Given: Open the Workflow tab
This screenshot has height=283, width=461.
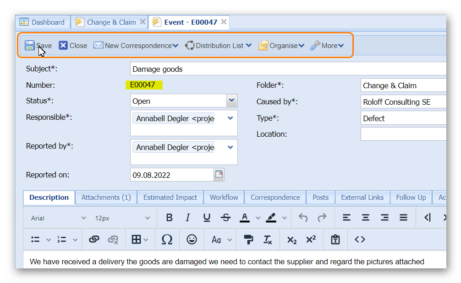Looking at the screenshot, I should [x=224, y=198].
